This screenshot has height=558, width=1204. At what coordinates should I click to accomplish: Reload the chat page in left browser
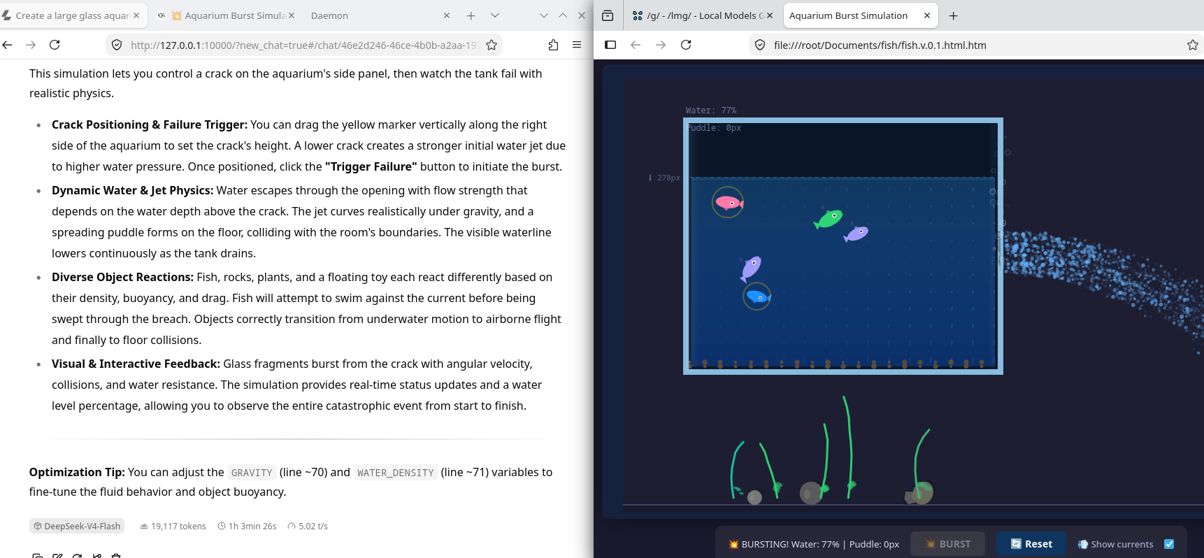[55, 45]
